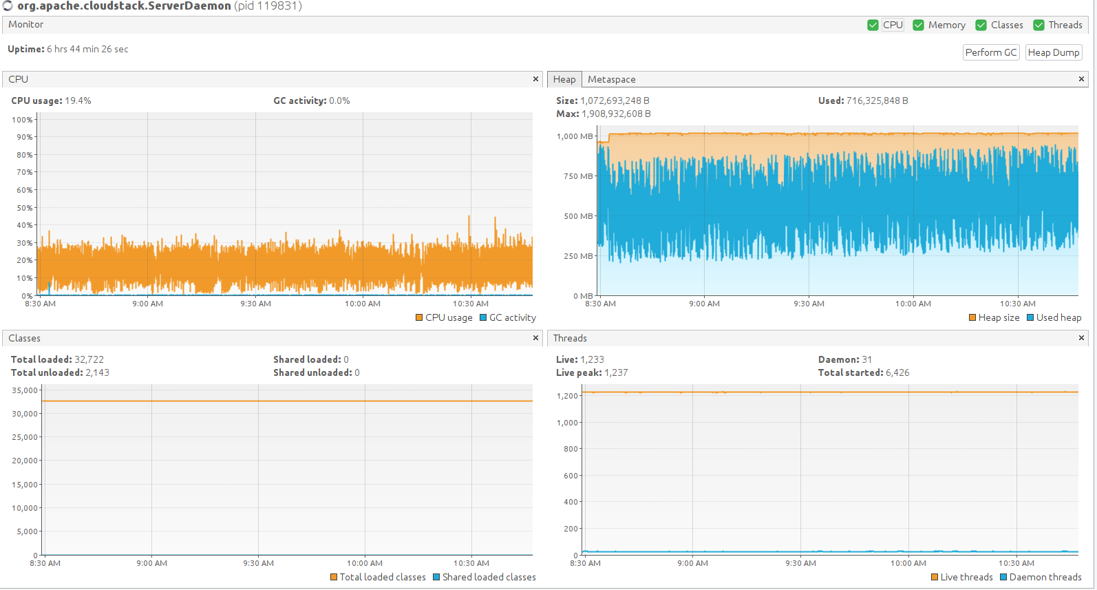
Task: Close the CPU graph panel
Action: (x=535, y=79)
